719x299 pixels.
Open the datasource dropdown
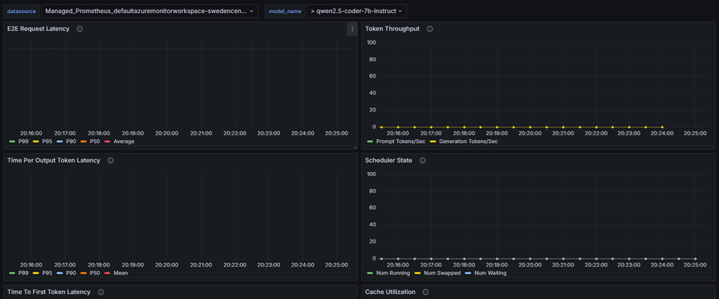point(149,11)
